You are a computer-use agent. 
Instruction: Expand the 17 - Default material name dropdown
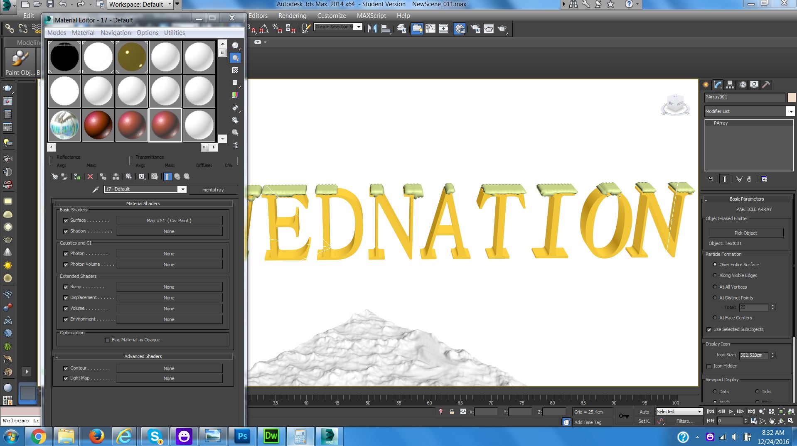point(182,189)
